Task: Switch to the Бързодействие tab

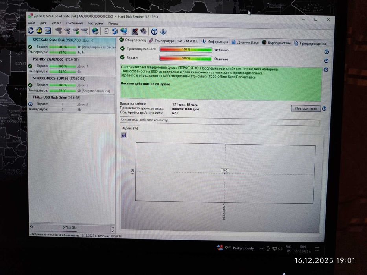Action: tap(277, 43)
